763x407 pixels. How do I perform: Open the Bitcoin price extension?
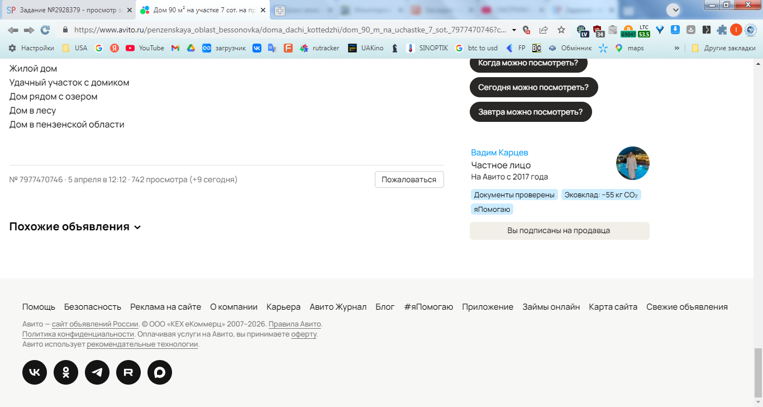[628, 30]
